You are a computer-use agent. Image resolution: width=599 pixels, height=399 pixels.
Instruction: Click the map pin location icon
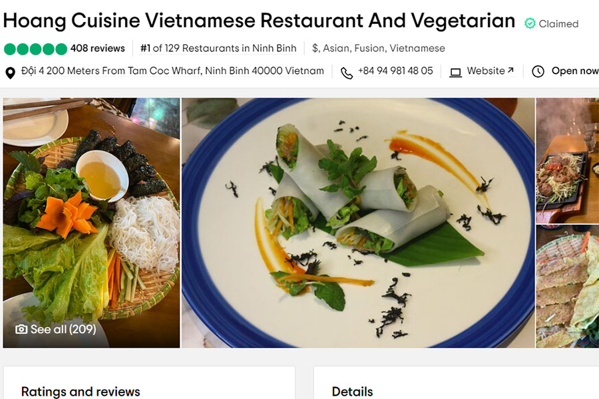point(10,72)
